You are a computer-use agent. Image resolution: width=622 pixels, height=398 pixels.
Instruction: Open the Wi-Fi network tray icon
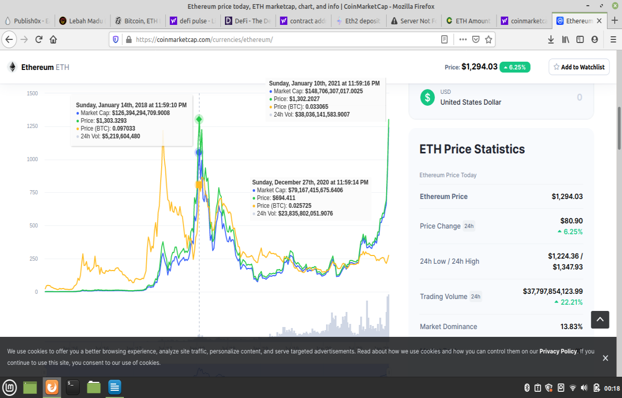573,388
